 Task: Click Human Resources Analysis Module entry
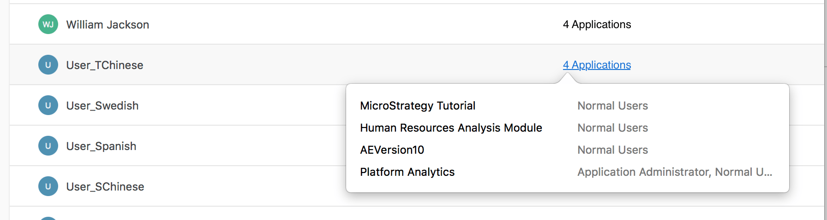click(451, 128)
